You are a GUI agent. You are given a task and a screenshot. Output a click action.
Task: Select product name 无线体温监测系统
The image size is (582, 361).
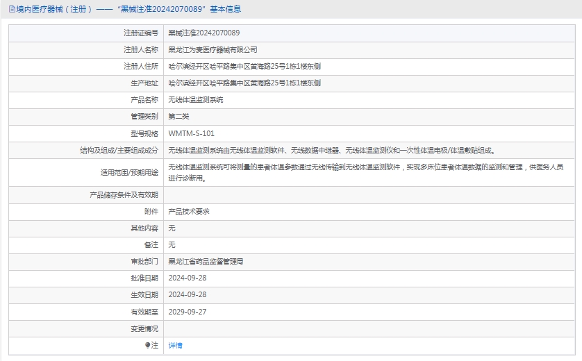point(196,99)
